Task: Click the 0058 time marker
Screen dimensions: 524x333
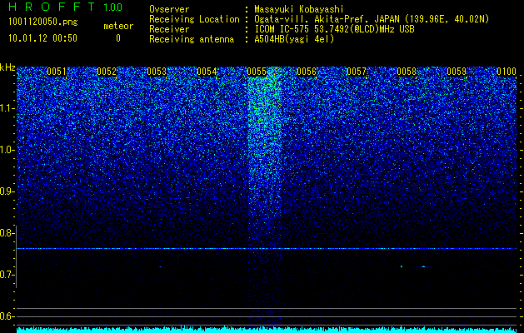Action: pos(407,72)
